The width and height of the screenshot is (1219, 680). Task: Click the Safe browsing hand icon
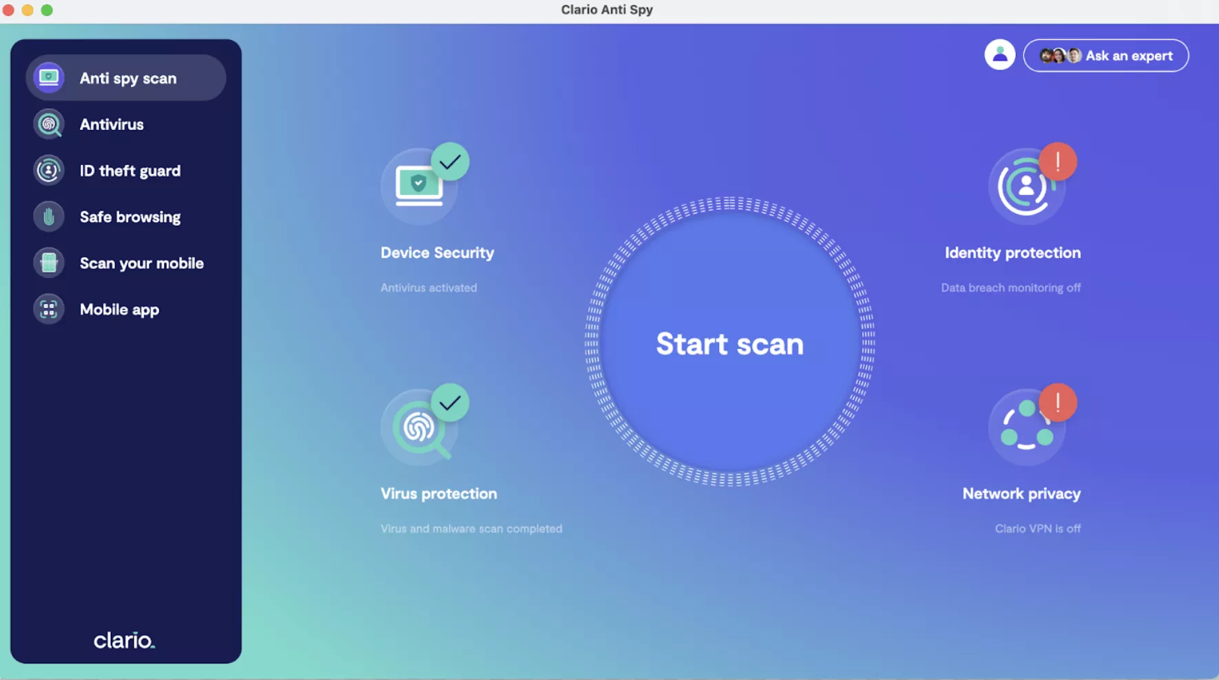[x=49, y=217]
